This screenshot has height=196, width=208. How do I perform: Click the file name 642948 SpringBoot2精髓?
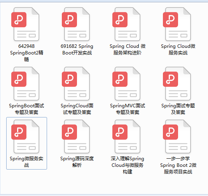tap(26, 52)
